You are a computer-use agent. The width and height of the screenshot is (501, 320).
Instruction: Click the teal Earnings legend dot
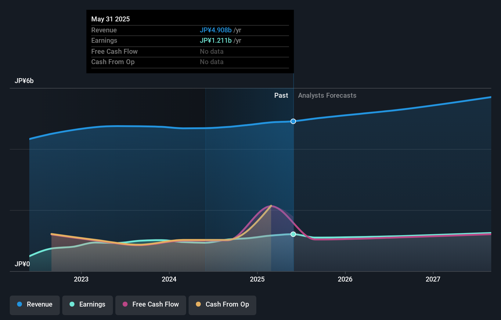72,304
